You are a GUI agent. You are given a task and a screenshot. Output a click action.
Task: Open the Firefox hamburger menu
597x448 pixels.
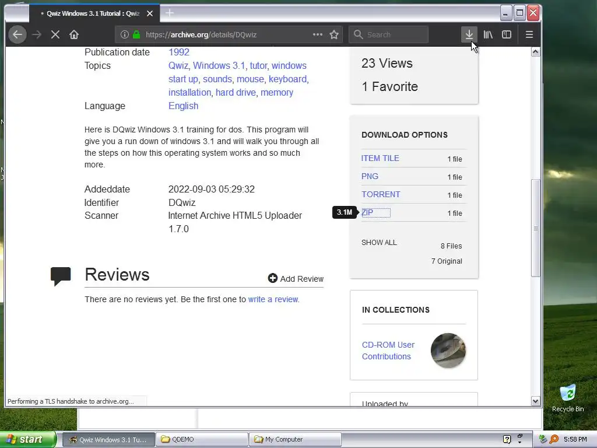pos(529,34)
